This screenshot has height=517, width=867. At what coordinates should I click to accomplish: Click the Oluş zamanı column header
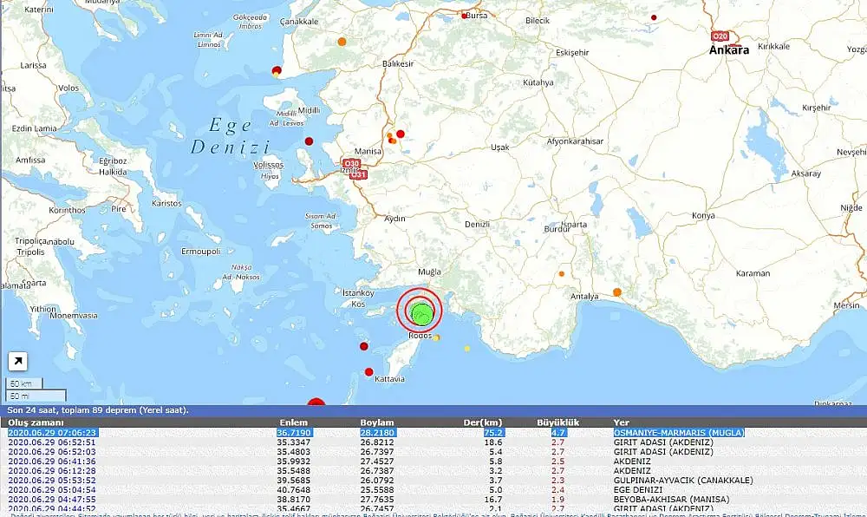click(x=36, y=422)
